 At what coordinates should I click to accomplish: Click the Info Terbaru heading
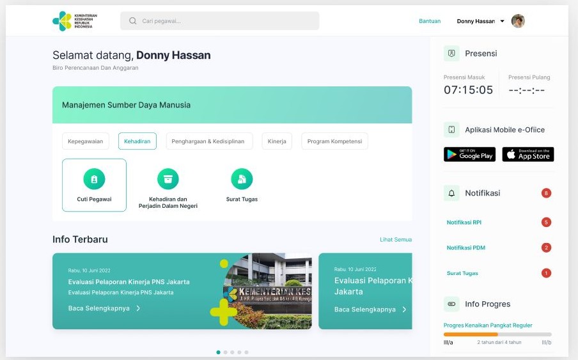(80, 240)
